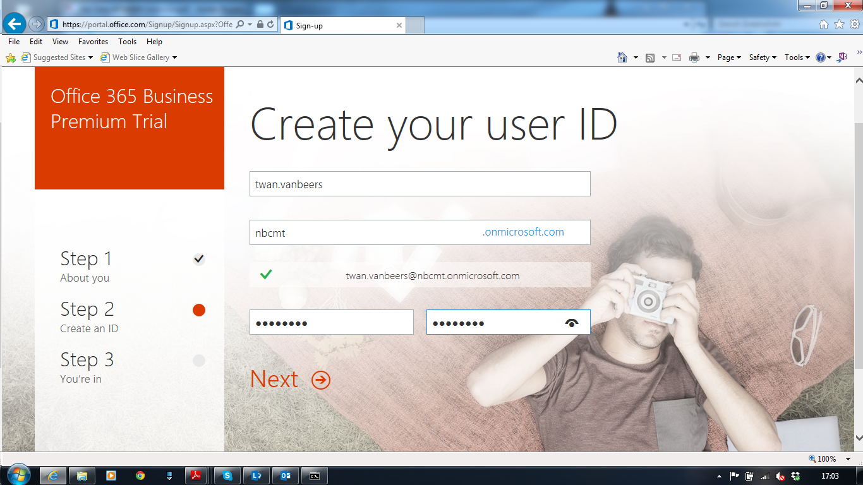Go back with the browser Back arrow
Image resolution: width=863 pixels, height=485 pixels.
[15, 25]
